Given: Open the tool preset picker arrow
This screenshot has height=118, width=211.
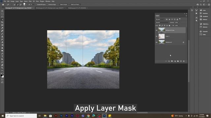Looking at the screenshot, I should [x=10, y=5].
